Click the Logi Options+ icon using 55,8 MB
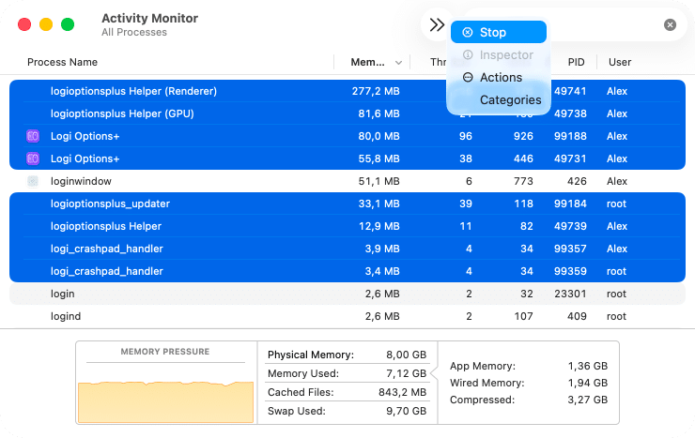 pyautogui.click(x=32, y=159)
